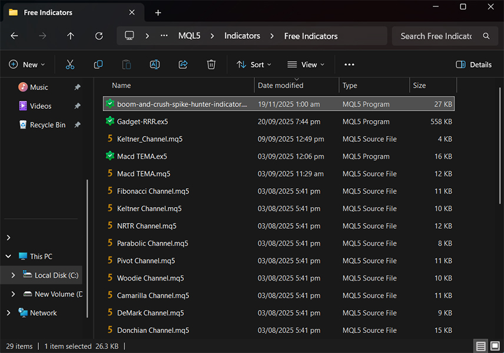
Task: Click the Rename icon in toolbar
Action: tap(155, 65)
